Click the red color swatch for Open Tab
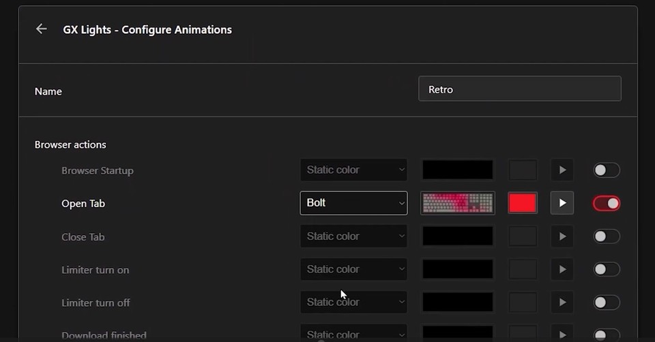Image resolution: width=655 pixels, height=342 pixels. click(x=523, y=203)
